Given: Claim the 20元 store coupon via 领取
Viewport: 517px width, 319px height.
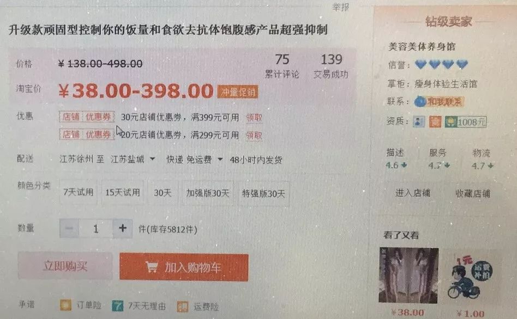Looking at the screenshot, I should (x=254, y=136).
